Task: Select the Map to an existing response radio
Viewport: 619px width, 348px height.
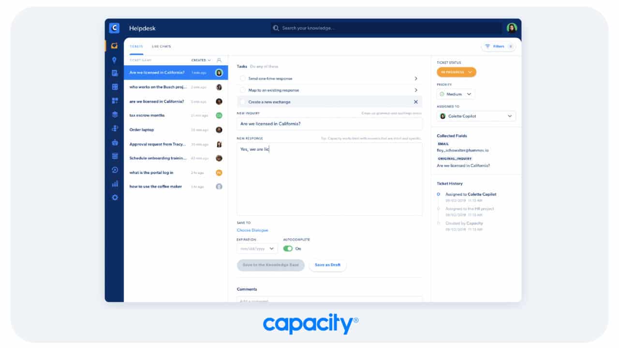Action: tap(243, 90)
